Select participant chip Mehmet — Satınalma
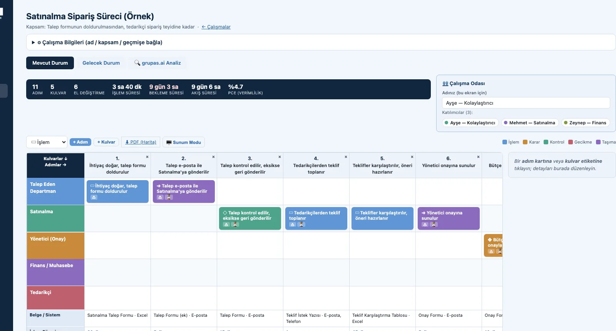 tap(530, 123)
